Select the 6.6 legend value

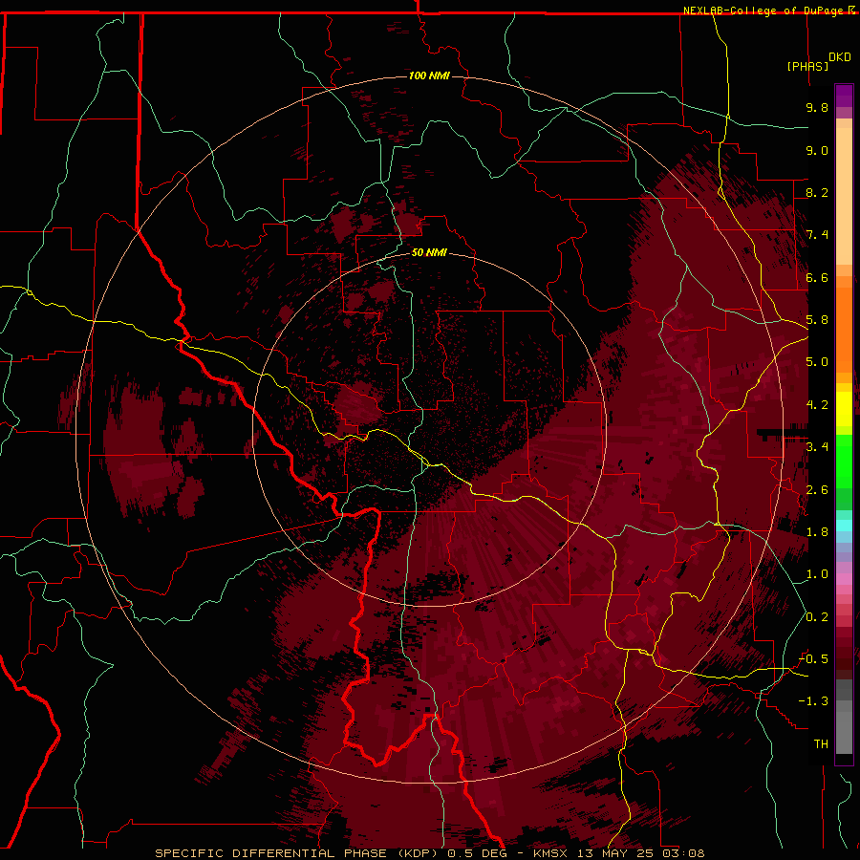(x=817, y=277)
